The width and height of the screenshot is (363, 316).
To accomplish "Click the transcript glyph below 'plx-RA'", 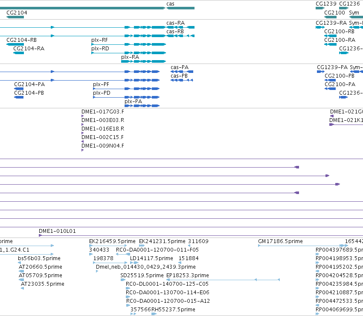I will (143, 61).
